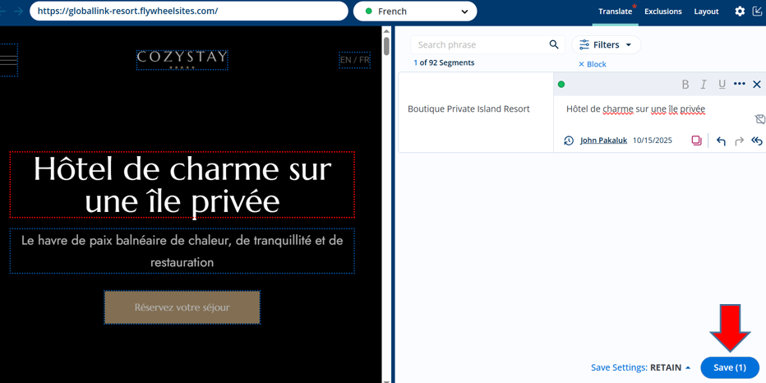The height and width of the screenshot is (383, 766).
Task: Undo the last translation edit
Action: (x=721, y=141)
